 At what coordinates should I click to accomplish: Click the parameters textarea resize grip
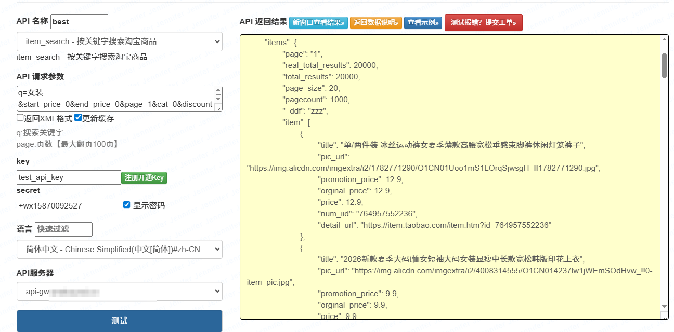point(219,107)
